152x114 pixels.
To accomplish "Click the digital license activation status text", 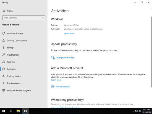I will (x=83, y=29).
